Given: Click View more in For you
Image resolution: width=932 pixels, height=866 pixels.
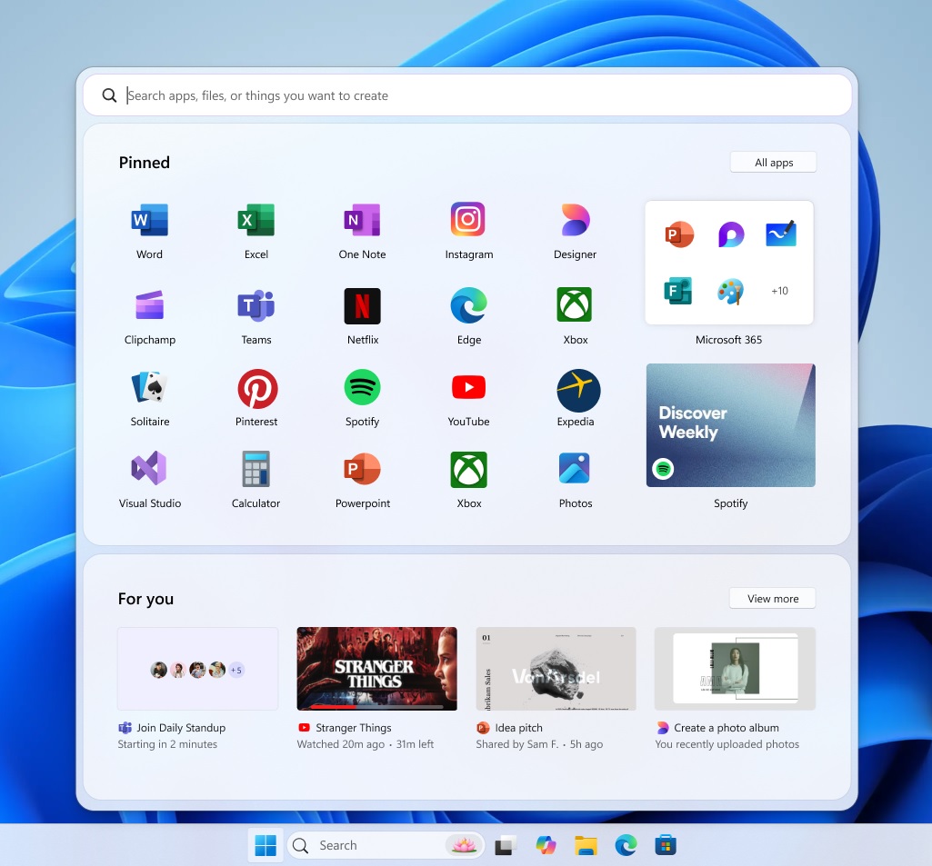Looking at the screenshot, I should pos(772,599).
